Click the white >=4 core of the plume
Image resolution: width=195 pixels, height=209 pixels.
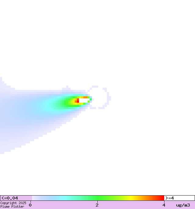click(x=84, y=101)
